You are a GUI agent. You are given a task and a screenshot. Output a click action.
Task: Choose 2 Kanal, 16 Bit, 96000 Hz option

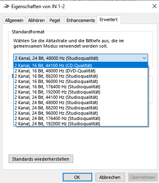(81, 81)
